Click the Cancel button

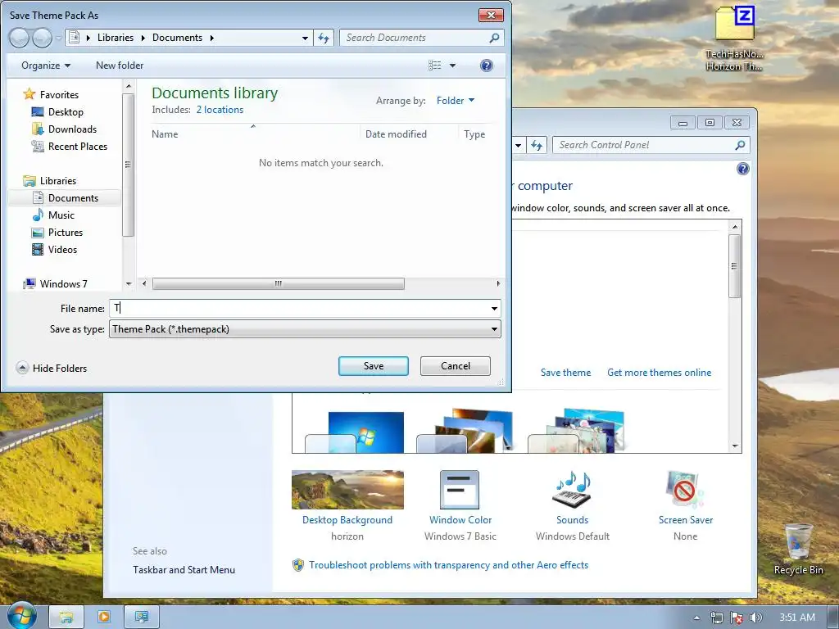coord(456,366)
